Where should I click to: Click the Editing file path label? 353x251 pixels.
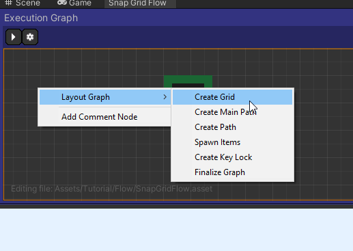(x=111, y=189)
